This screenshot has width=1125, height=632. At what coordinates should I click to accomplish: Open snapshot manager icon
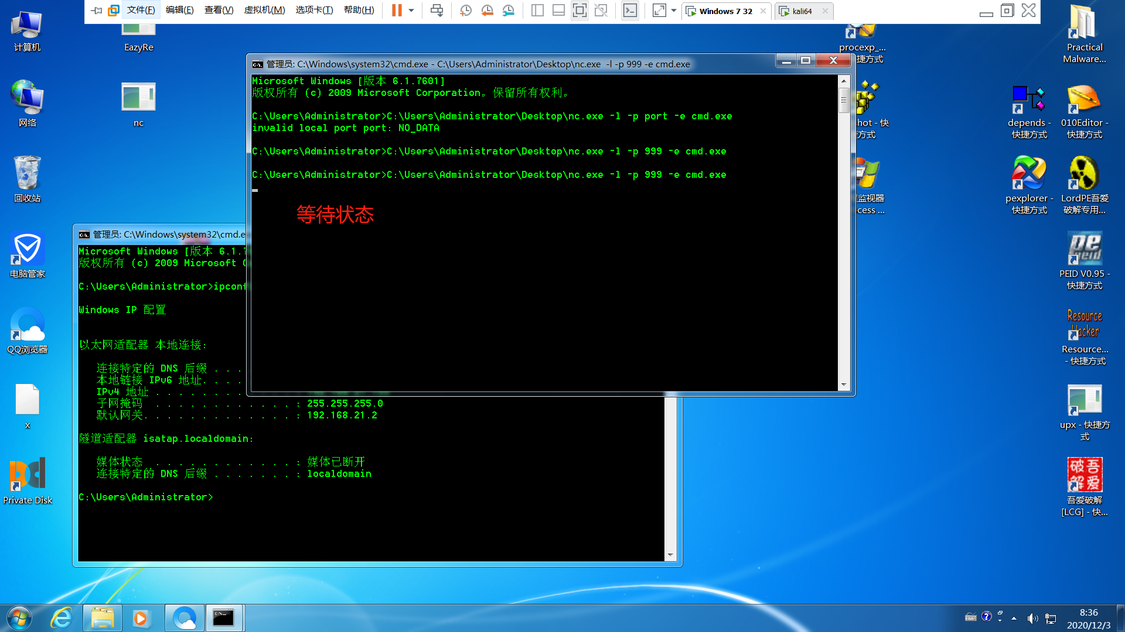[509, 11]
